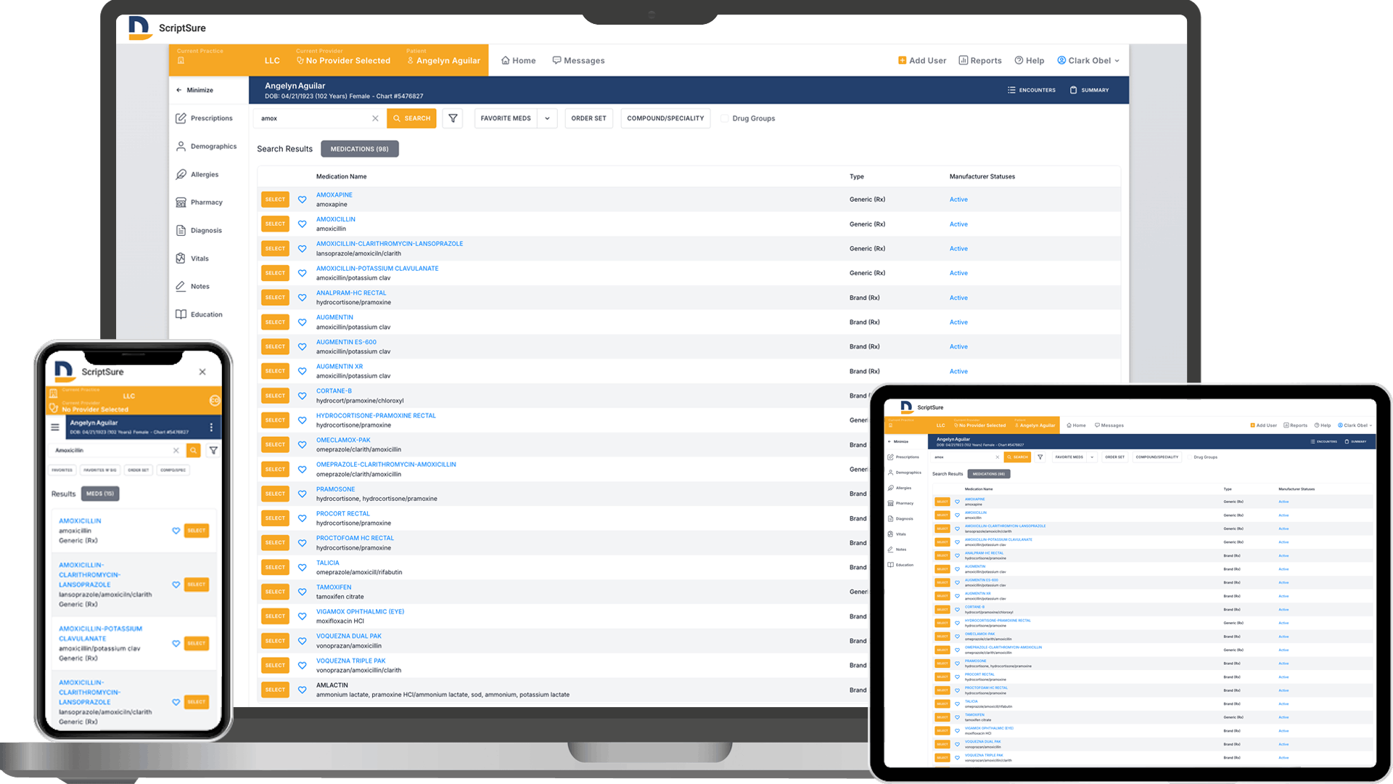The width and height of the screenshot is (1393, 784).
Task: Clear the amox search text with the X
Action: pos(375,118)
